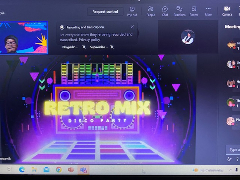Open the More options menu
Viewport: 240px width, 180px height.
208,11
